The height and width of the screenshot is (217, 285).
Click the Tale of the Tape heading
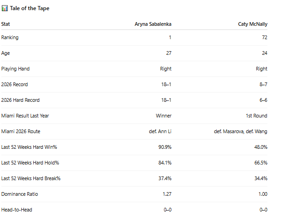click(x=30, y=8)
